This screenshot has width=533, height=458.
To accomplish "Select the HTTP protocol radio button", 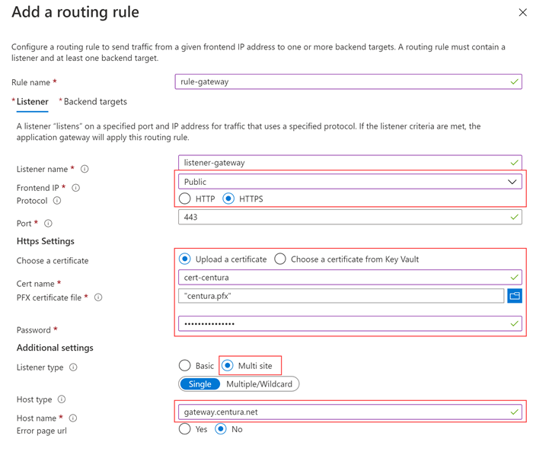I will coord(184,199).
